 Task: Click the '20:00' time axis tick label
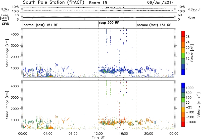pos(149,133)
